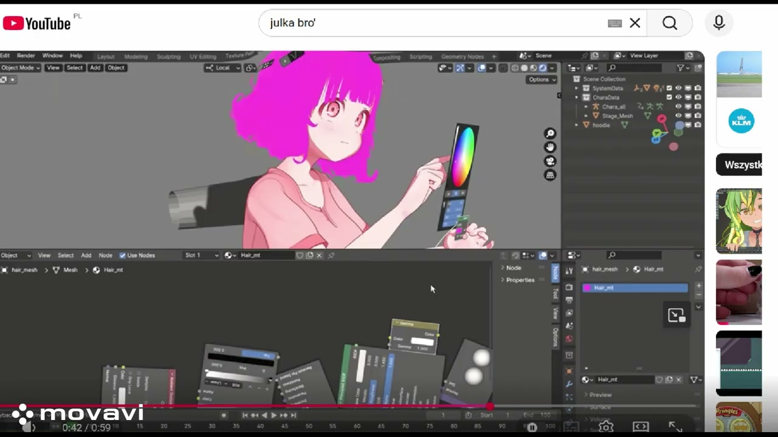The image size is (778, 437).
Task: Hide Chara_all with its eye icon
Action: pos(678,106)
